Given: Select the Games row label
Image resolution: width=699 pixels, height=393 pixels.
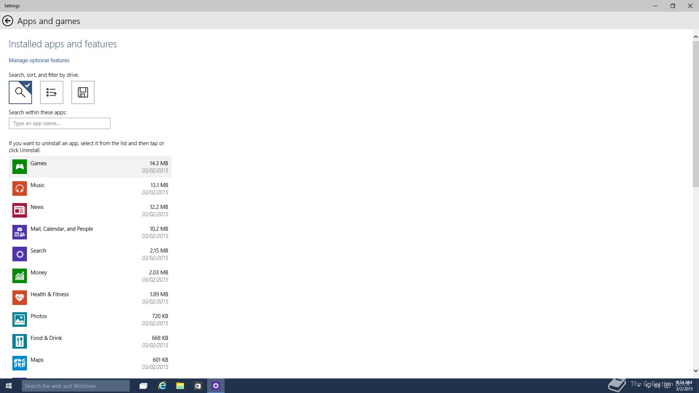Looking at the screenshot, I should (x=39, y=163).
